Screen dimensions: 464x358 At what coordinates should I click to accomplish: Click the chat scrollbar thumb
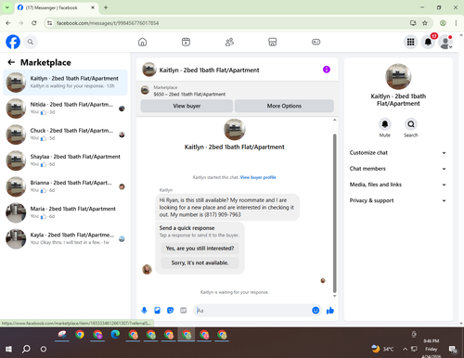334,213
